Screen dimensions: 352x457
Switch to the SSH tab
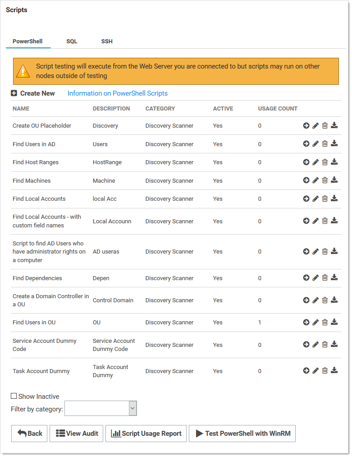coord(107,41)
